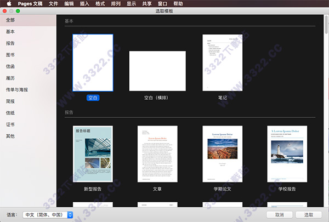Select 基本 category in sidebar
This screenshot has height=222, width=329.
[28, 32]
